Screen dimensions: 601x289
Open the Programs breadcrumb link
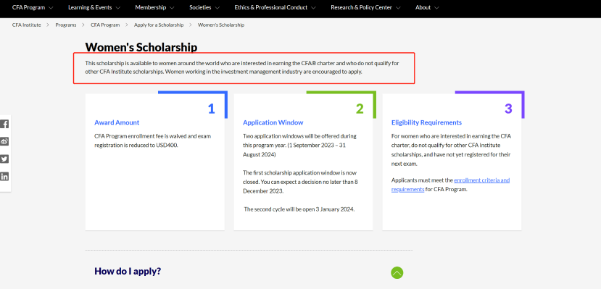coord(65,25)
